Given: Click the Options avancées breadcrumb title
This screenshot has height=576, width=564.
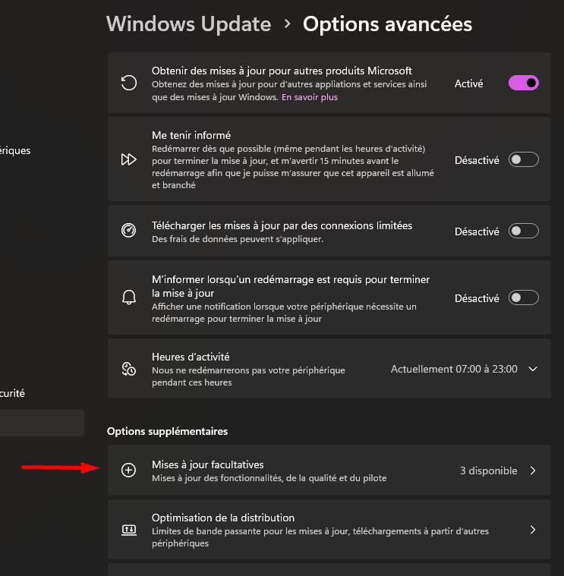Looking at the screenshot, I should pos(387,24).
